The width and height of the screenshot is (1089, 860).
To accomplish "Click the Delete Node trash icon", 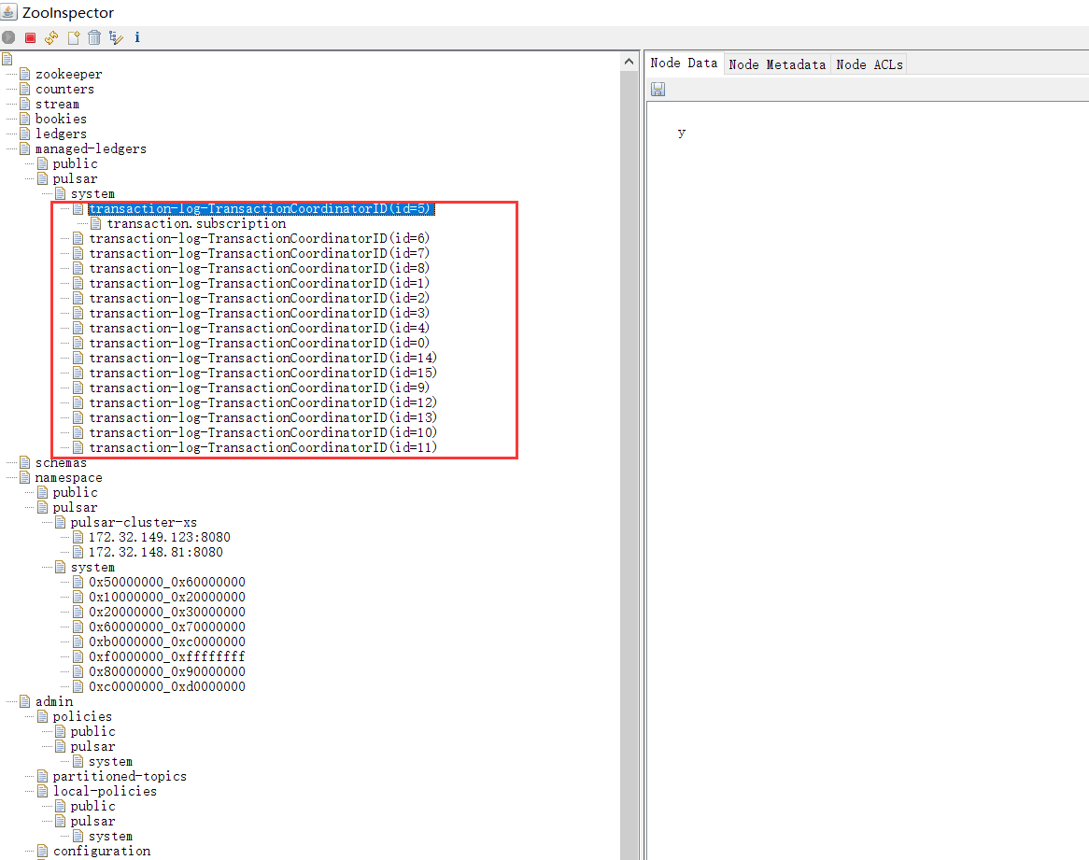I will 94,37.
